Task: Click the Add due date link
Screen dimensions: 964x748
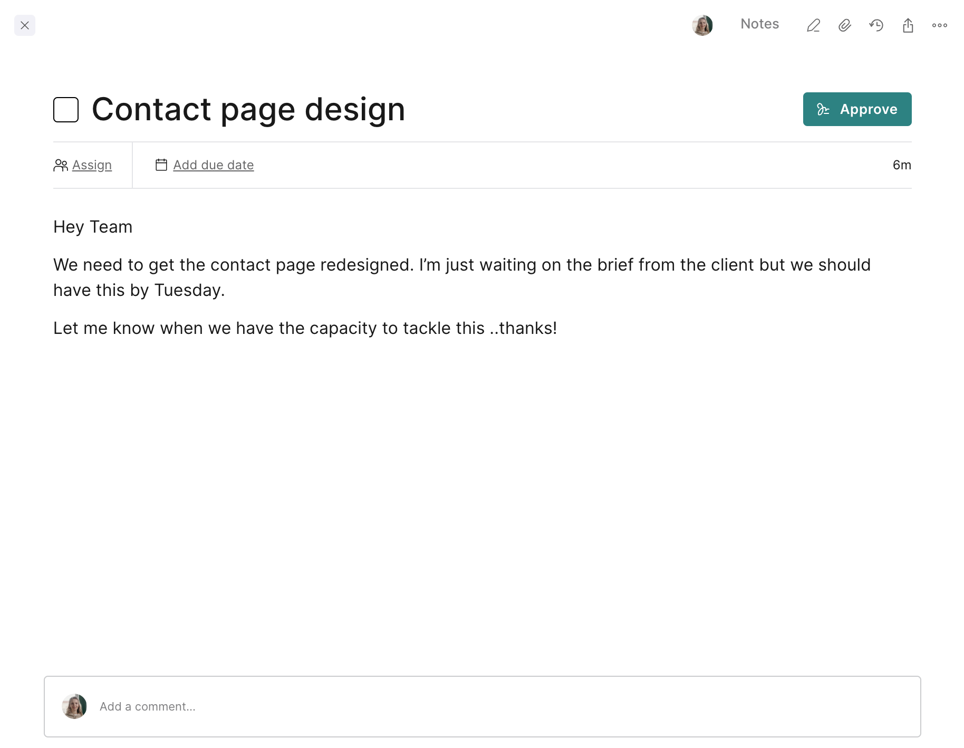Action: click(x=213, y=165)
